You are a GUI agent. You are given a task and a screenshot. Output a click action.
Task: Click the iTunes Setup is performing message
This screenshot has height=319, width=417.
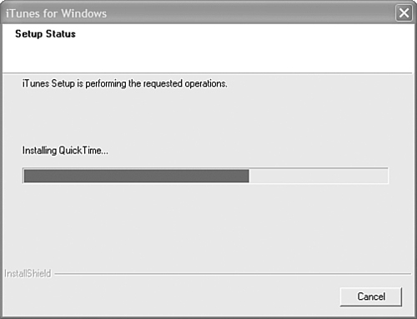tap(125, 83)
